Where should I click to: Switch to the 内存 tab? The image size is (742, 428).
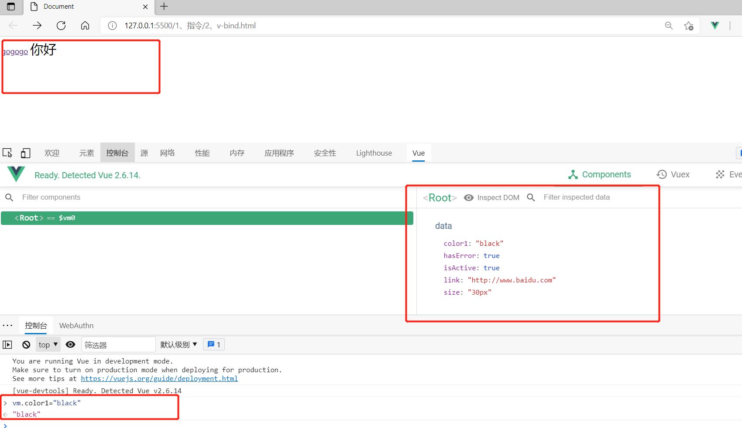tap(237, 153)
